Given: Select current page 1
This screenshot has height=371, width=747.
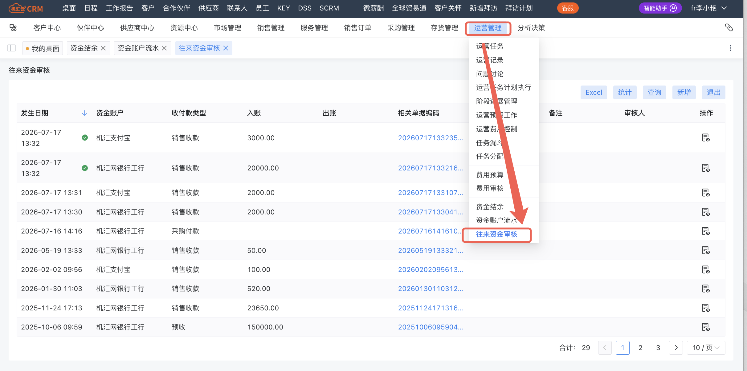Looking at the screenshot, I should (x=622, y=348).
